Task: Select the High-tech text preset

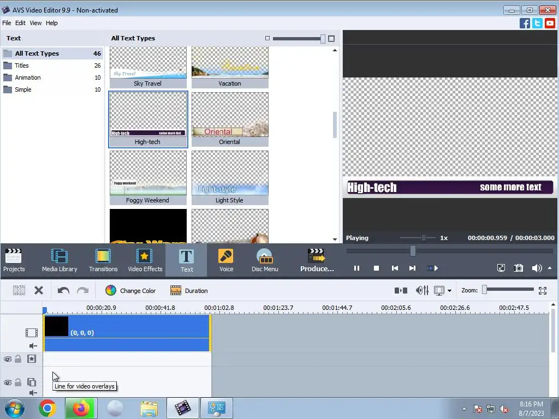Action: [x=148, y=119]
